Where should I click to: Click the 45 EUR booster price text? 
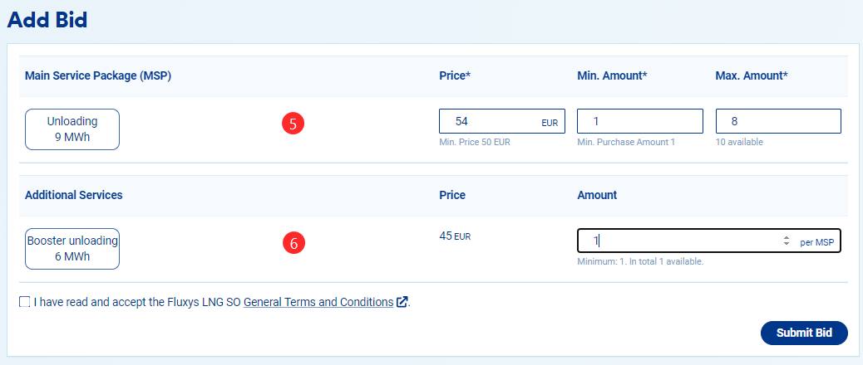(x=454, y=236)
